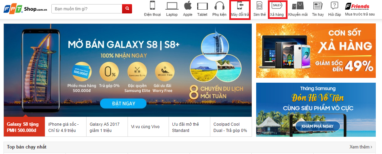Open the 'Cơn sốt xả hàng' banner
The height and width of the screenshot is (154, 382).
(316, 51)
